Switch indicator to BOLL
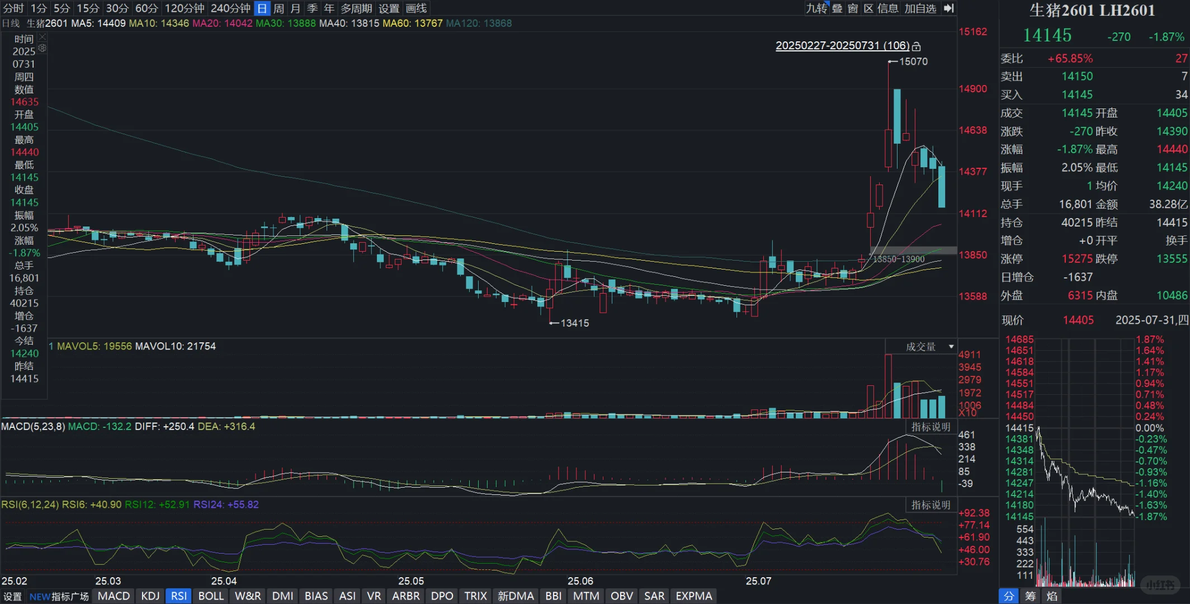This screenshot has width=1190, height=604. pyautogui.click(x=211, y=596)
